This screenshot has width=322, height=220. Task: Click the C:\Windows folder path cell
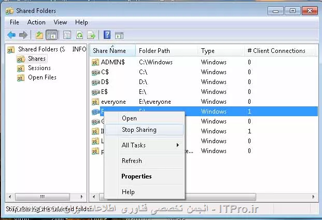tap(156, 62)
